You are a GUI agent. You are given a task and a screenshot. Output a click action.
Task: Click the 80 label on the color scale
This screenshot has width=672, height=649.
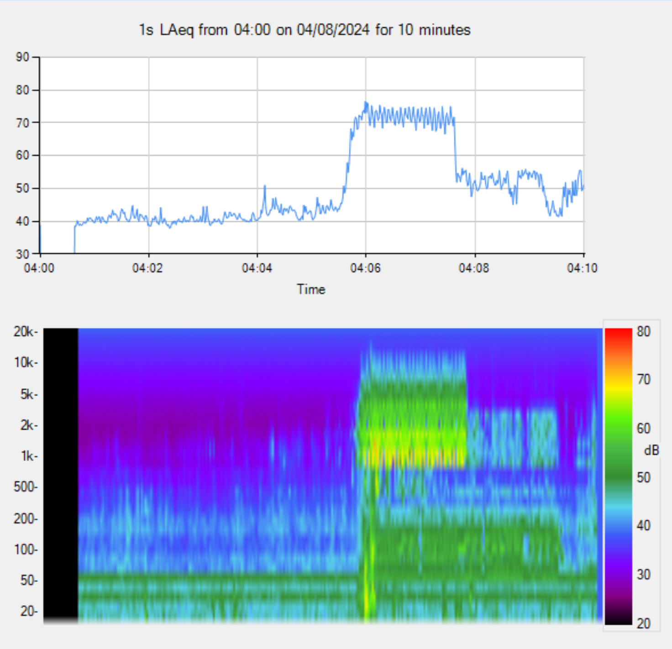pyautogui.click(x=644, y=332)
